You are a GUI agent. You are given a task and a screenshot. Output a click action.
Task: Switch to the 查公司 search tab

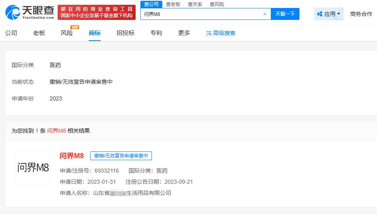pos(151,4)
